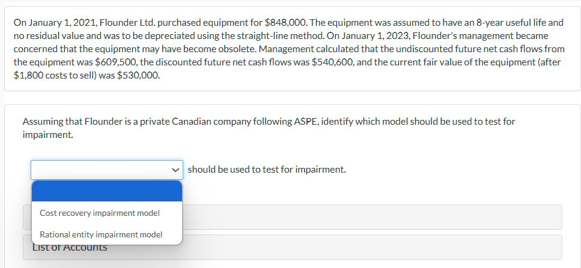
Task: Click "should be used to test for impairment" label
Action: 267,170
